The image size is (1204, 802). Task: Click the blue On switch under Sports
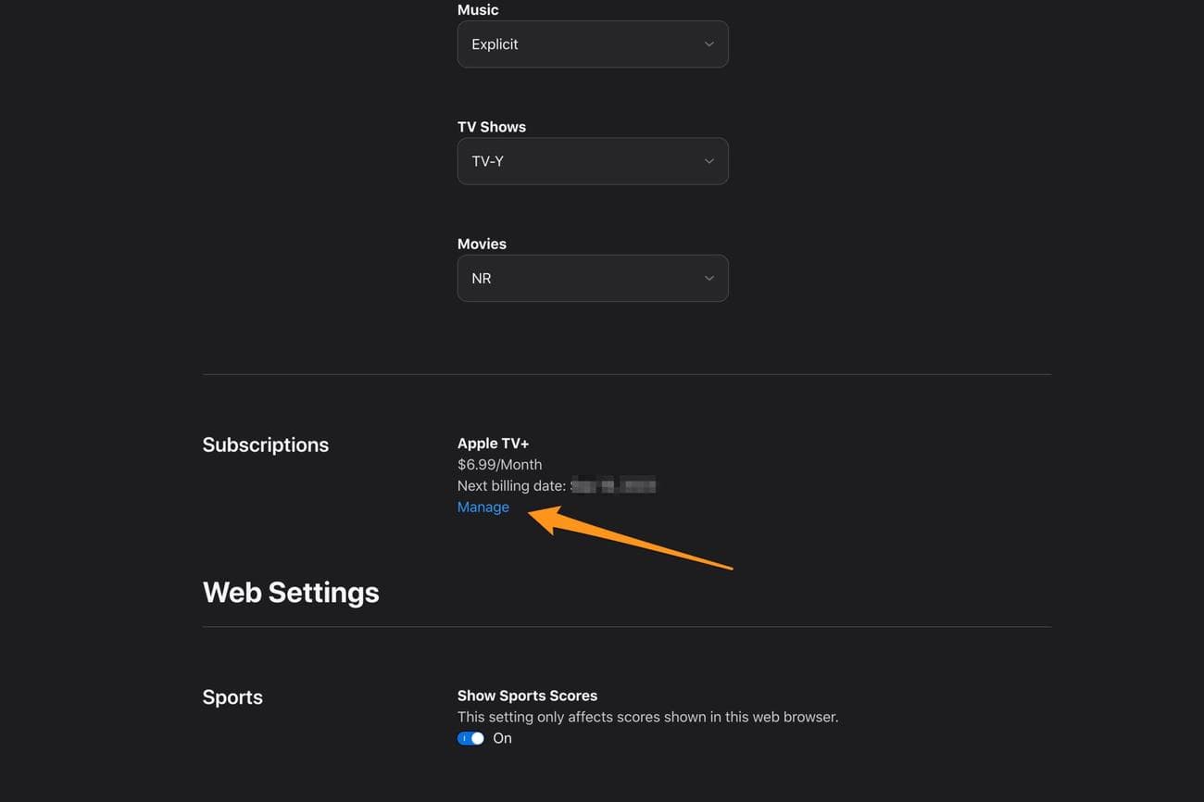click(x=470, y=737)
